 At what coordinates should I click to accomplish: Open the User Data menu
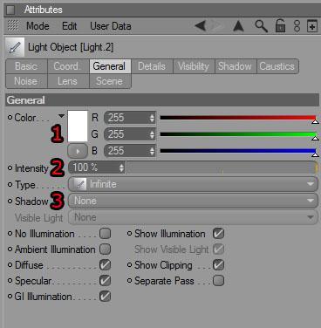coord(111,26)
